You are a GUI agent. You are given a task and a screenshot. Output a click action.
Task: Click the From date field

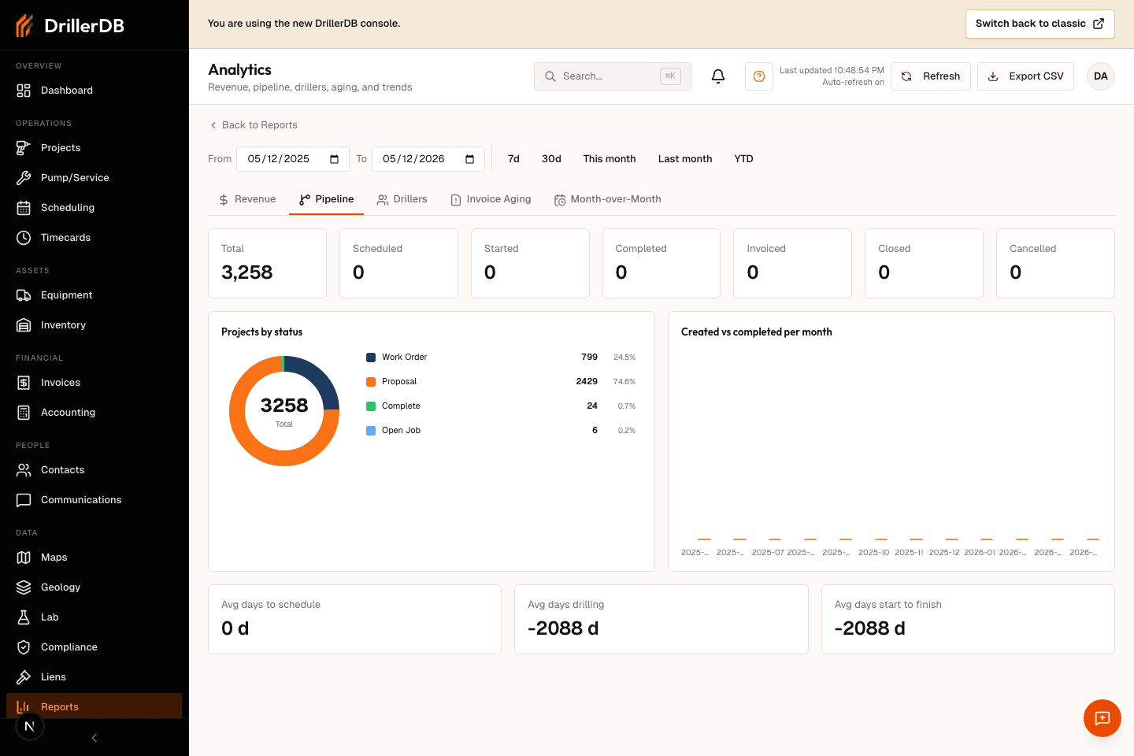pos(293,159)
